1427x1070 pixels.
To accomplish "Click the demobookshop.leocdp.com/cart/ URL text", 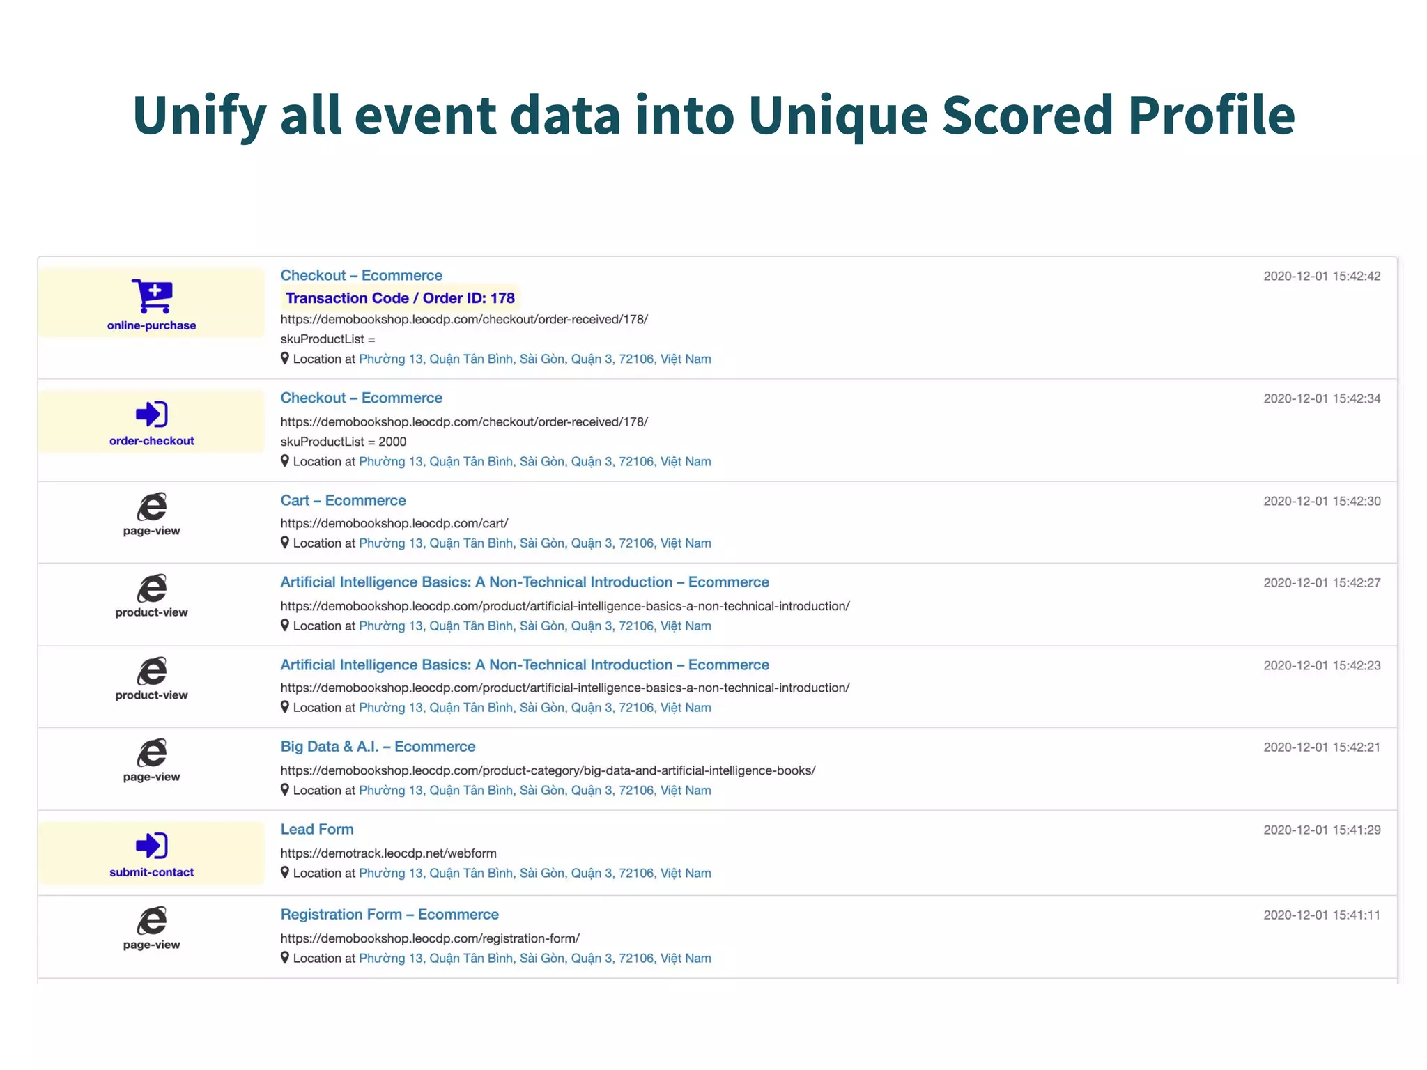I will [394, 523].
